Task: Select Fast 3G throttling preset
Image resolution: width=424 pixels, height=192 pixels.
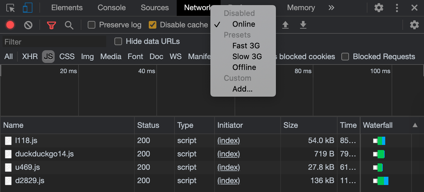Action: coord(246,46)
